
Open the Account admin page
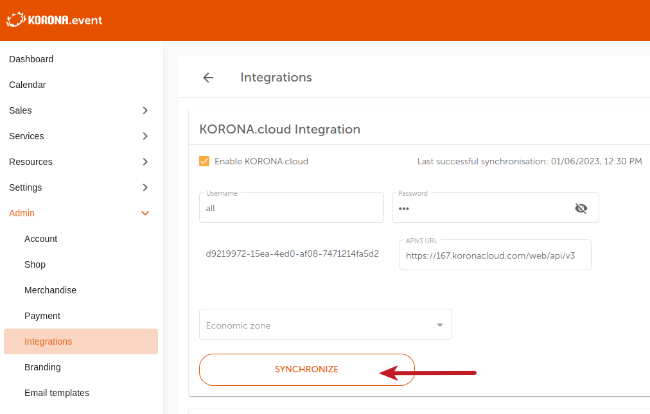click(40, 239)
